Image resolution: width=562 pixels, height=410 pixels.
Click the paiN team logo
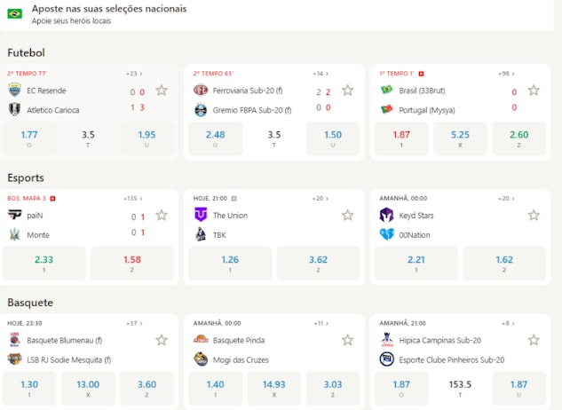tap(15, 215)
